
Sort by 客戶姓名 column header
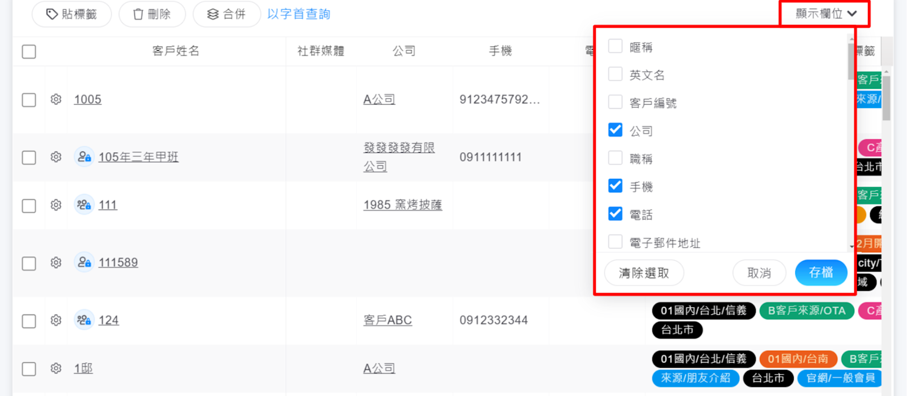tap(176, 51)
